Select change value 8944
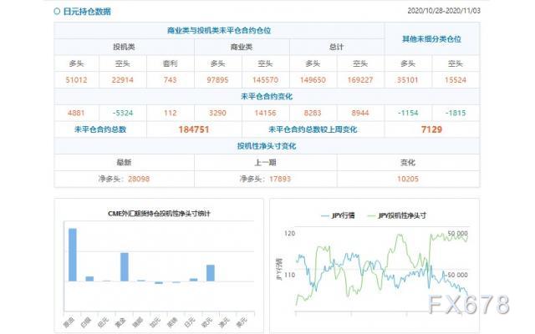The height and width of the screenshot is (334, 535). coord(360,113)
